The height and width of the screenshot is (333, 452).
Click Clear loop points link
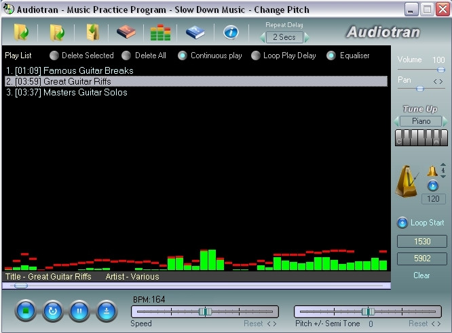click(421, 275)
